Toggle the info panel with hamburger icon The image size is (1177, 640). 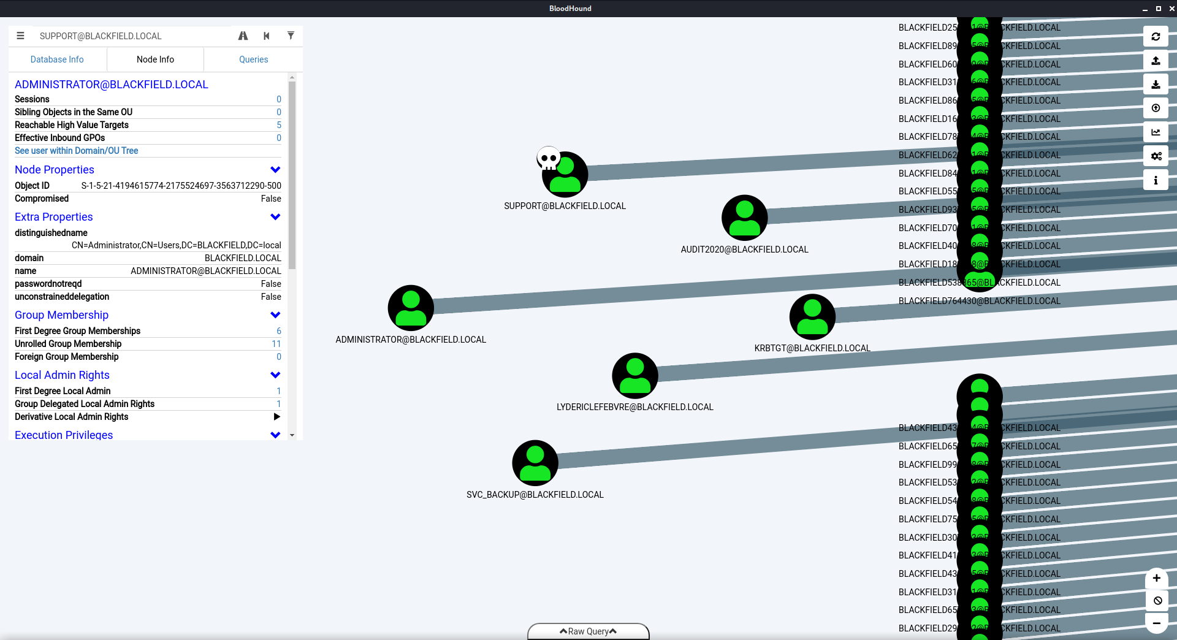[20, 36]
